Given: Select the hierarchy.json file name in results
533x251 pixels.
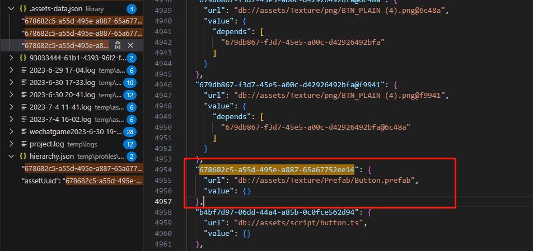Looking at the screenshot, I should click(52, 157).
